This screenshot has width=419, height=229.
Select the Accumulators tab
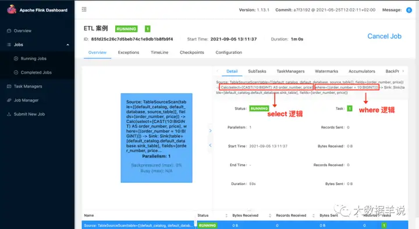[362, 71]
